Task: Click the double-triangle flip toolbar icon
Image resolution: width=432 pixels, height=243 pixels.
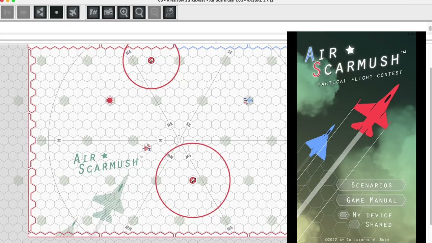Action: [40, 12]
